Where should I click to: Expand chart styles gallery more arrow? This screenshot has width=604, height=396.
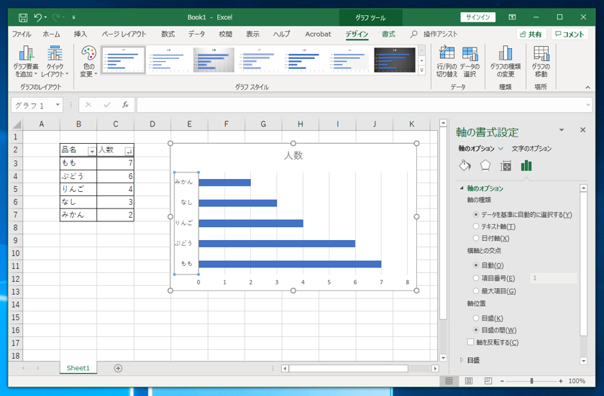tap(422, 70)
